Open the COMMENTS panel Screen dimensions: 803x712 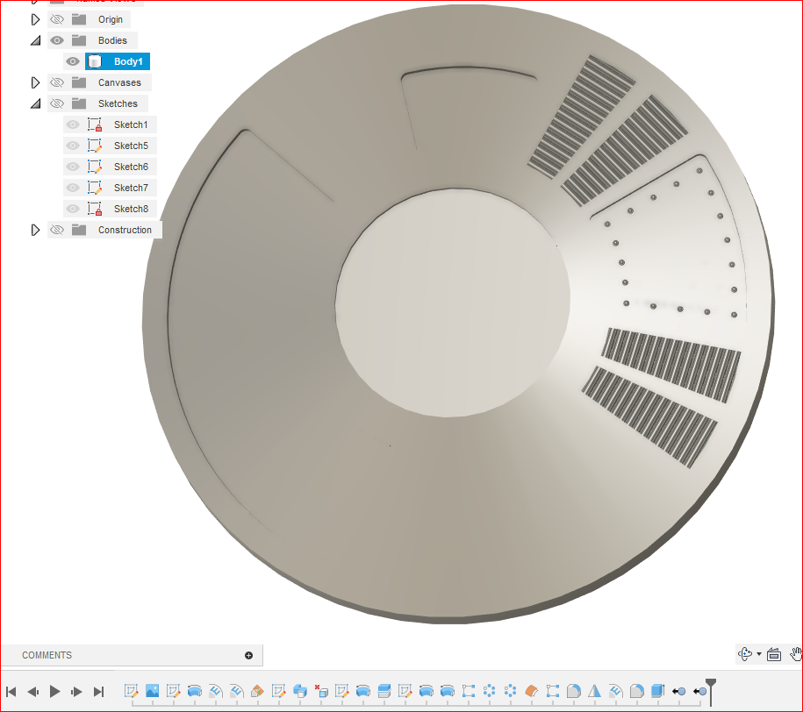point(47,655)
